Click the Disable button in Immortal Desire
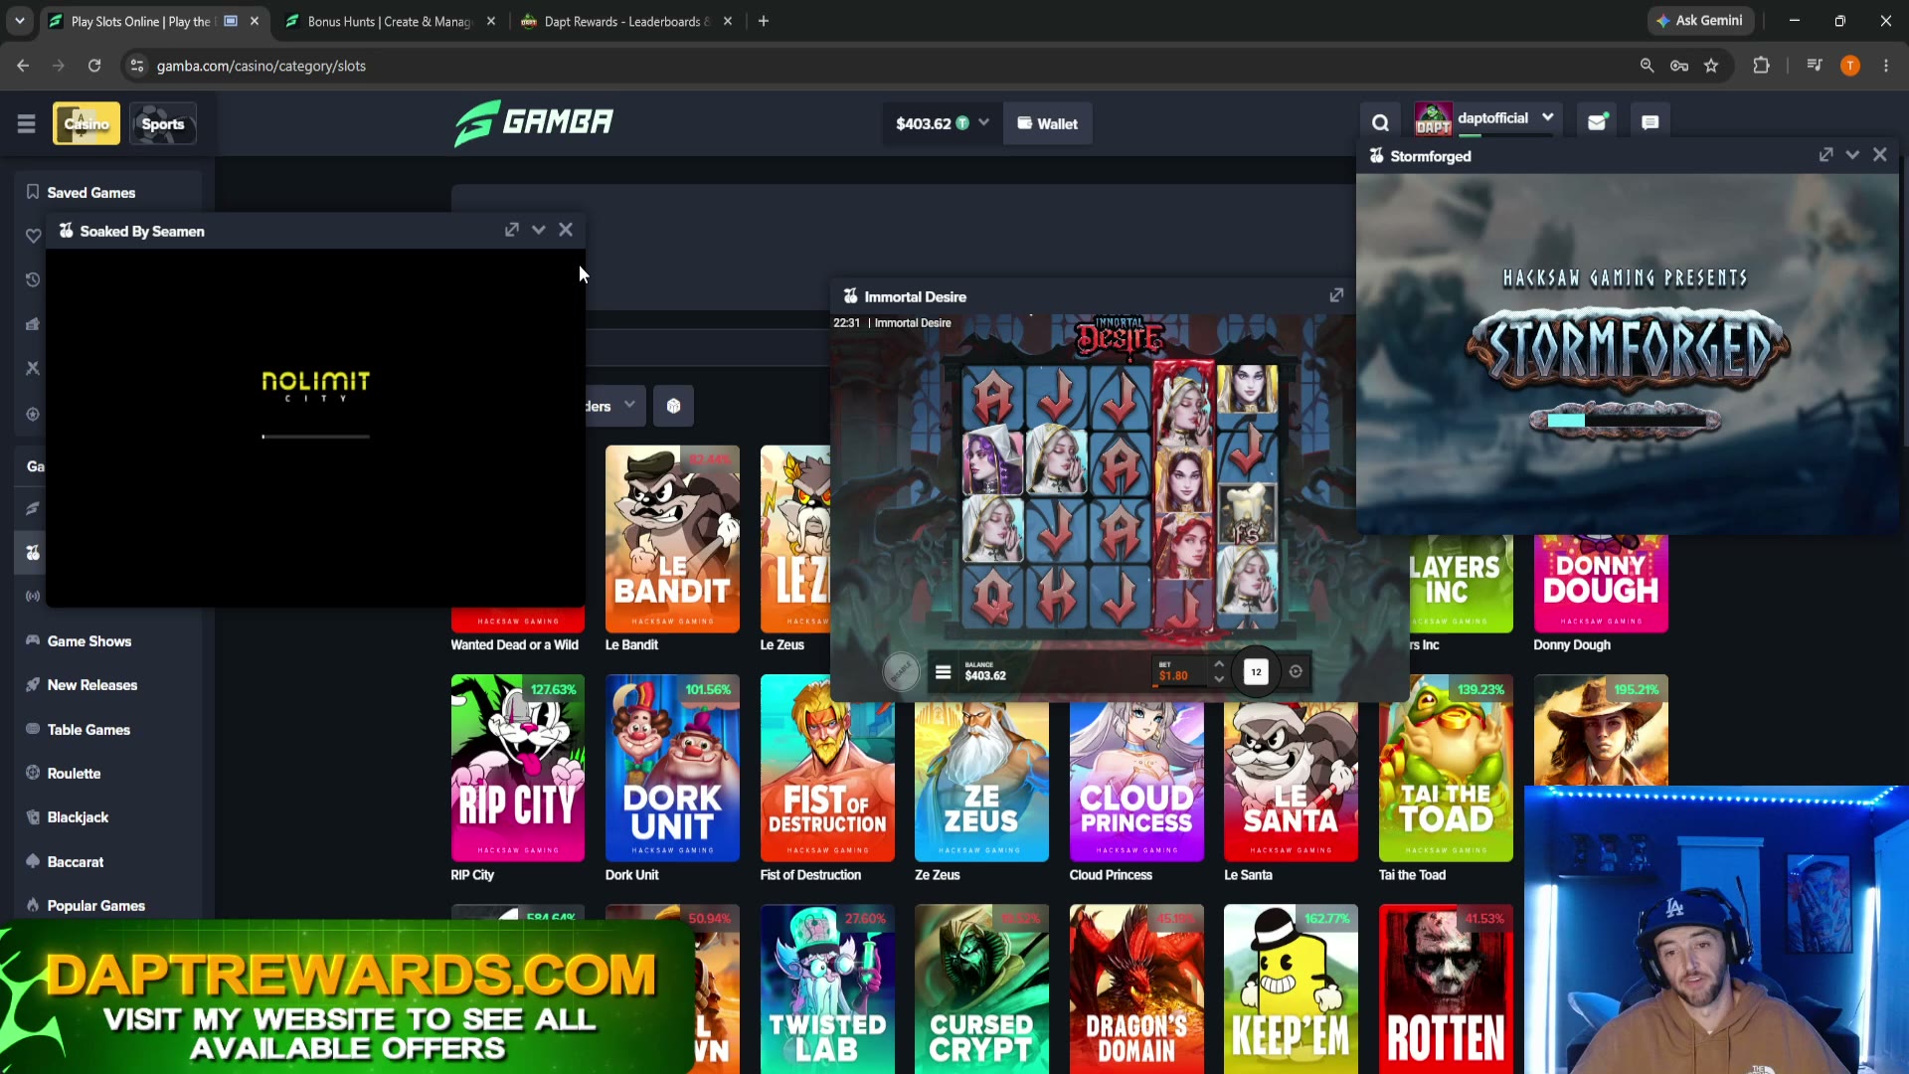 pos(901,672)
